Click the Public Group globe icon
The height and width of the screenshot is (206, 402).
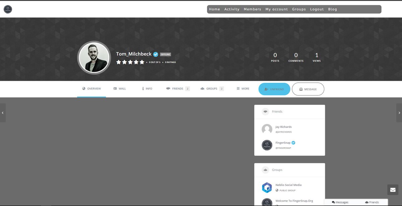[277, 190]
